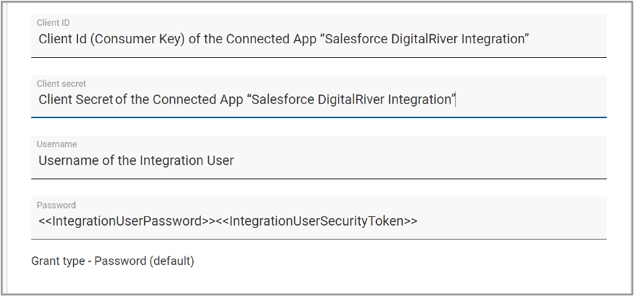634x296 pixels.
Task: Place cursor after closing quote in Client secret
Action: pyautogui.click(x=456, y=100)
